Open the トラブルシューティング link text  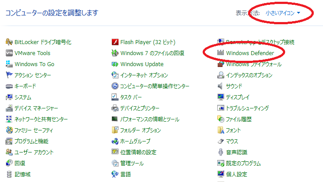coord(247,108)
